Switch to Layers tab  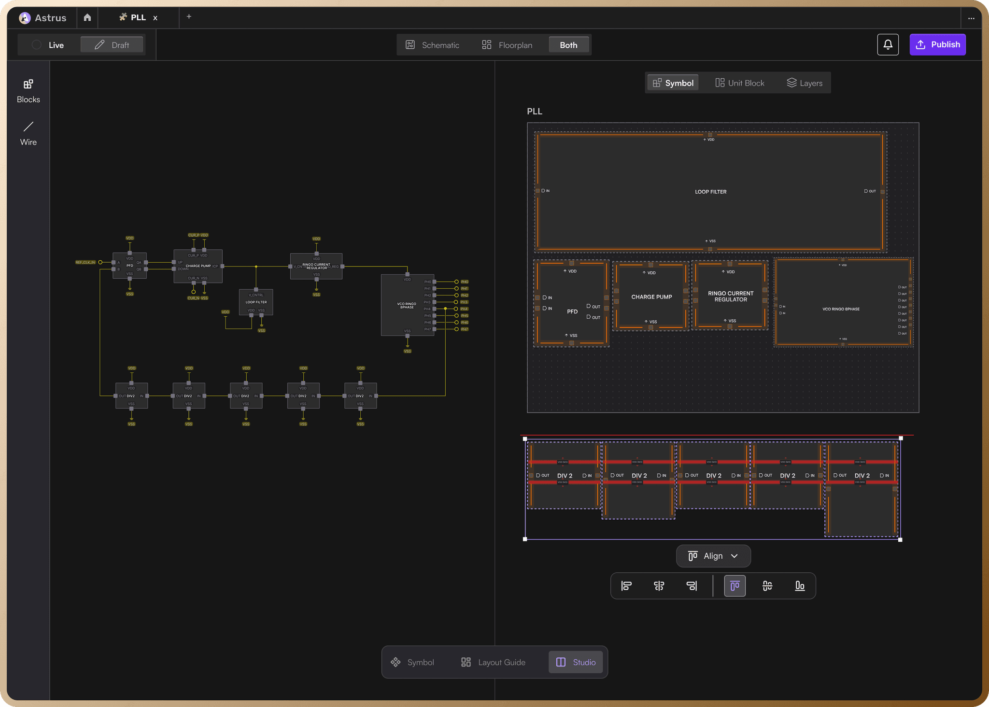[x=805, y=83]
